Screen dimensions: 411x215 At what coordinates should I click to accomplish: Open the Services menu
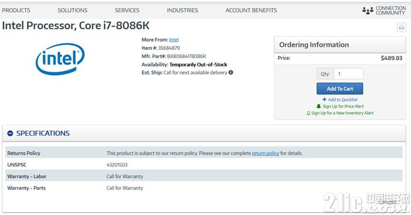pyautogui.click(x=127, y=10)
